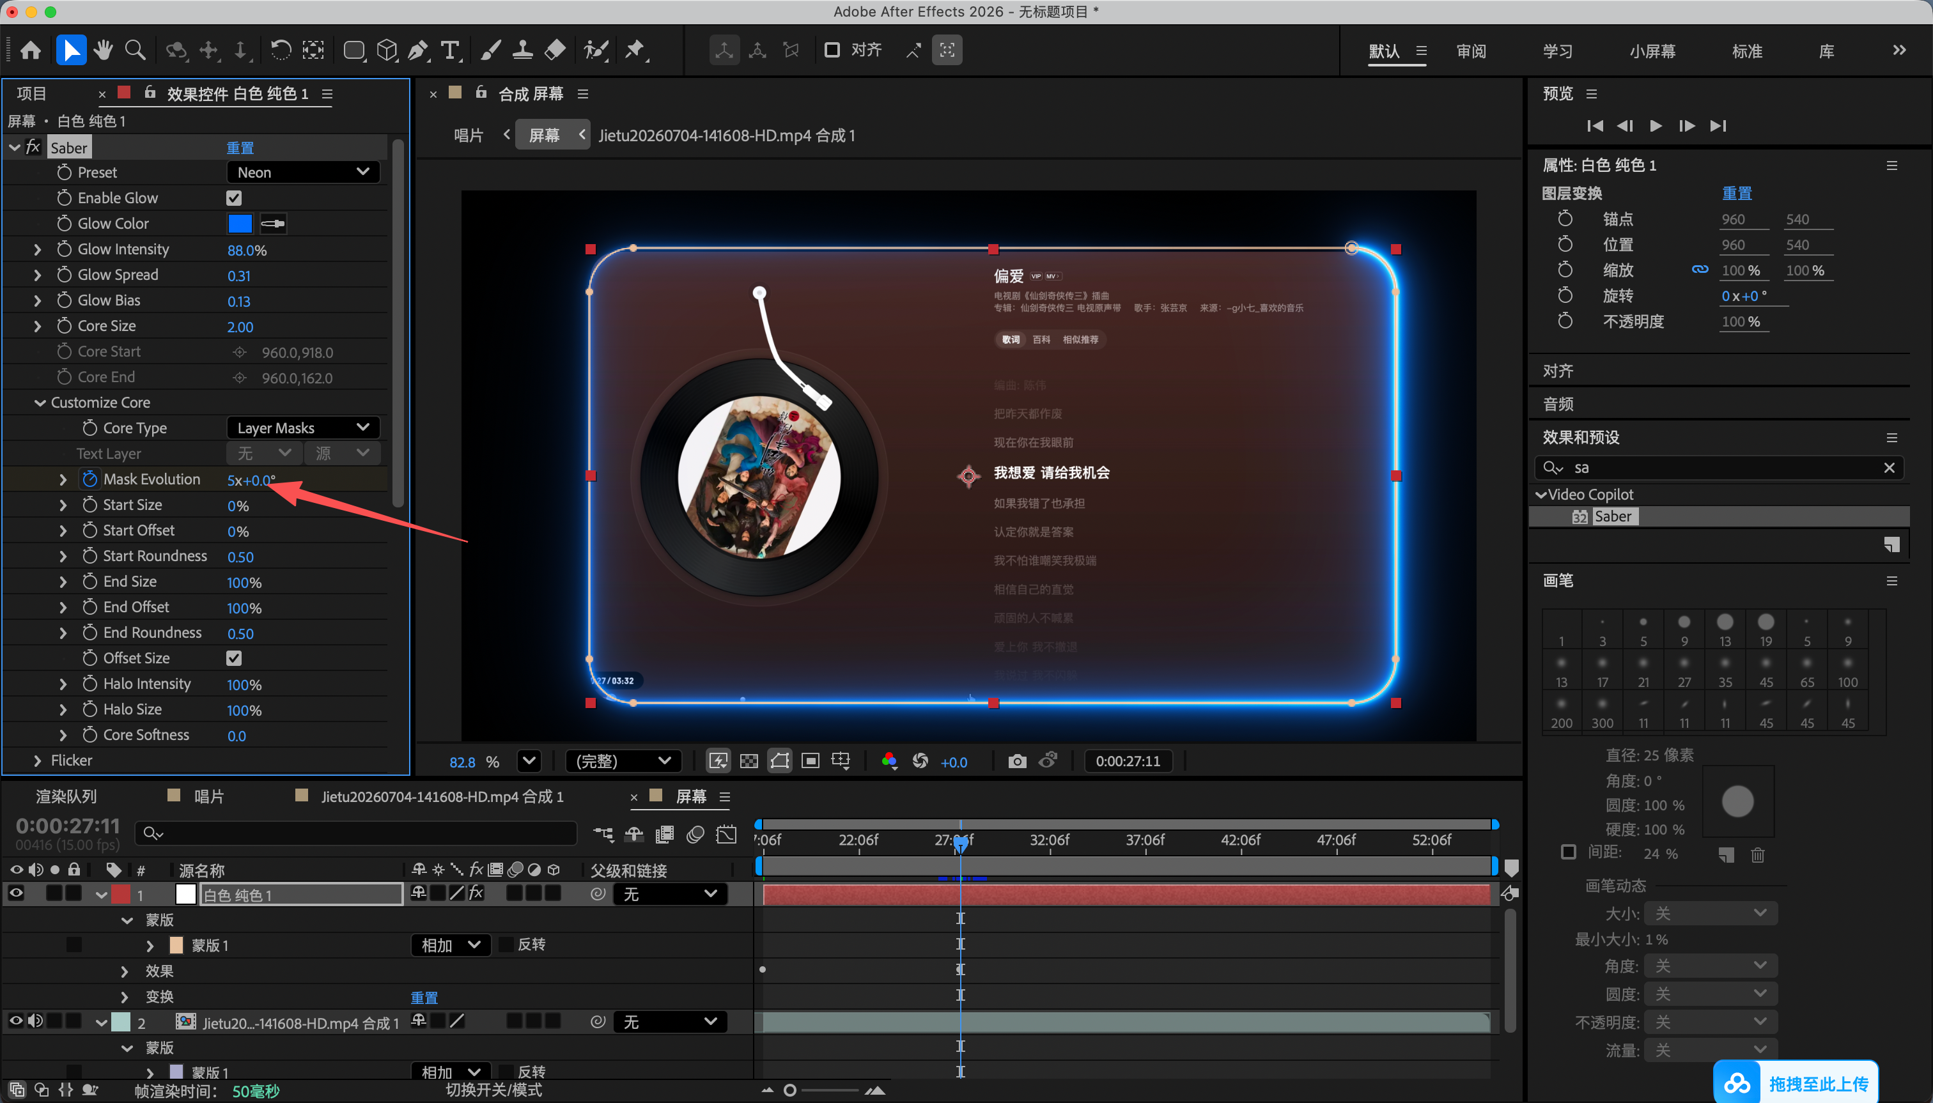
Task: Open the Glow Color blue swatch
Action: pos(240,224)
